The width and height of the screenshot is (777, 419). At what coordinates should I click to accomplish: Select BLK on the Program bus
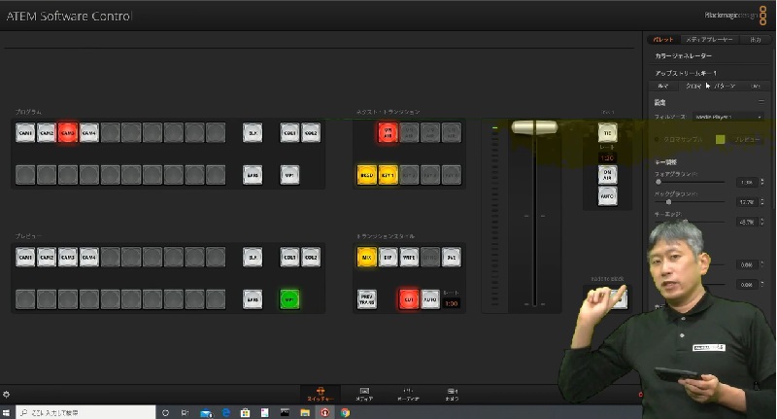coord(253,133)
